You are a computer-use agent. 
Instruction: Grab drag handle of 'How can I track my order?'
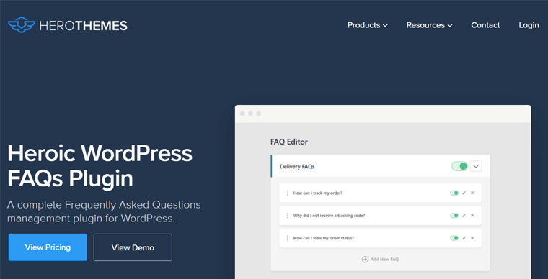pyautogui.click(x=287, y=193)
